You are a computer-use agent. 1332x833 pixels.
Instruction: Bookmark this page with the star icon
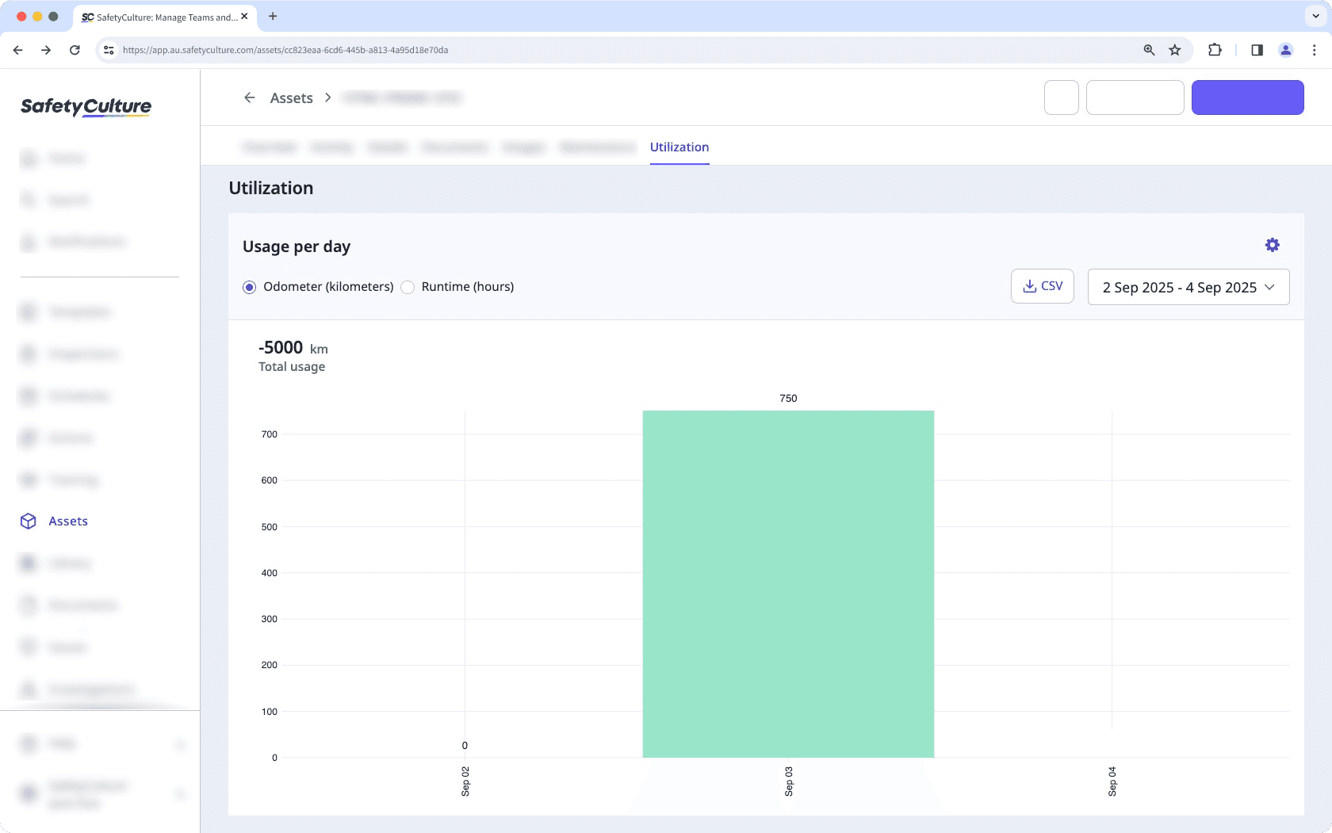point(1175,50)
